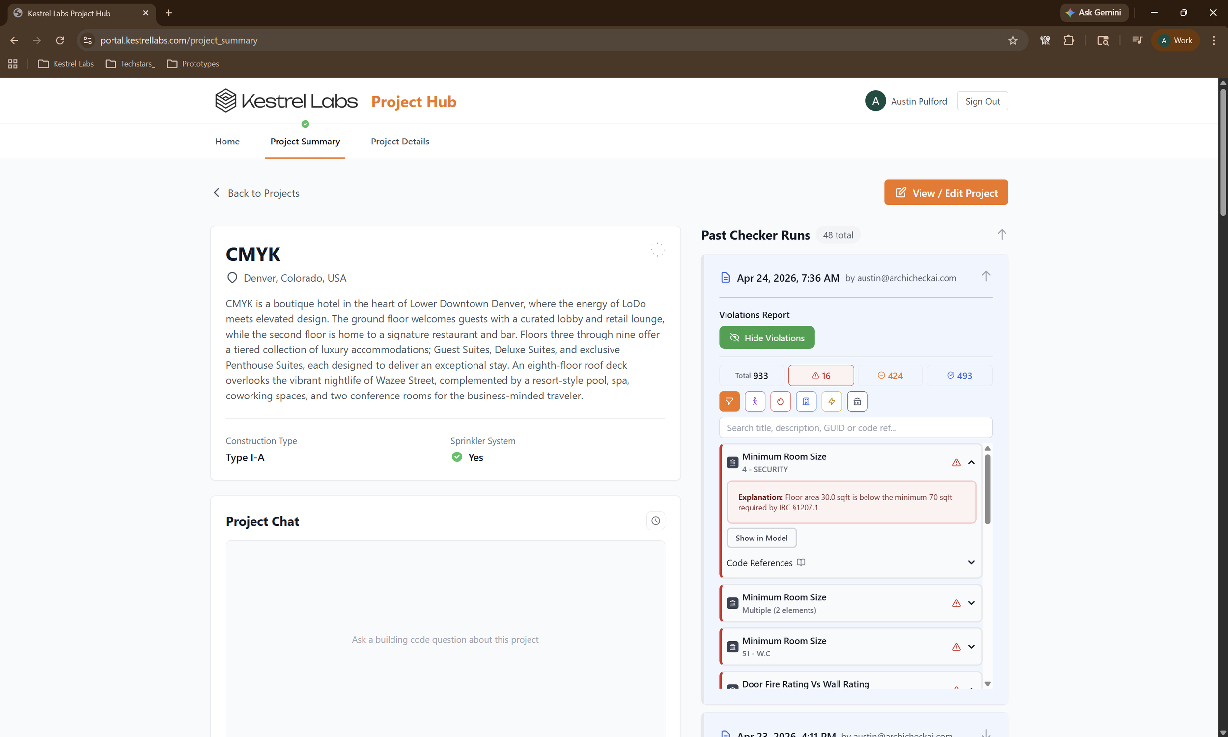The image size is (1228, 737).
Task: Collapse the Apr 24, 2026 checker run
Action: coord(986,276)
